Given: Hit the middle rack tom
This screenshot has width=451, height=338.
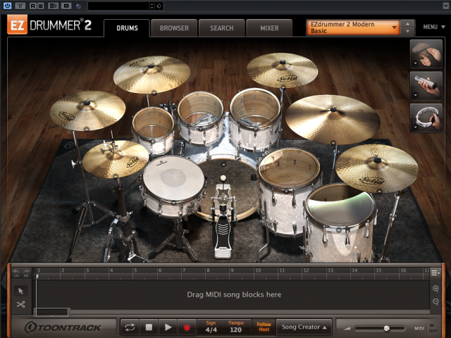Looking at the screenshot, I should pyautogui.click(x=200, y=108).
